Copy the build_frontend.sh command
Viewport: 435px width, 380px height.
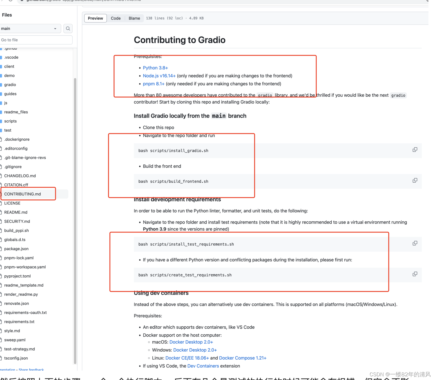[x=415, y=180]
